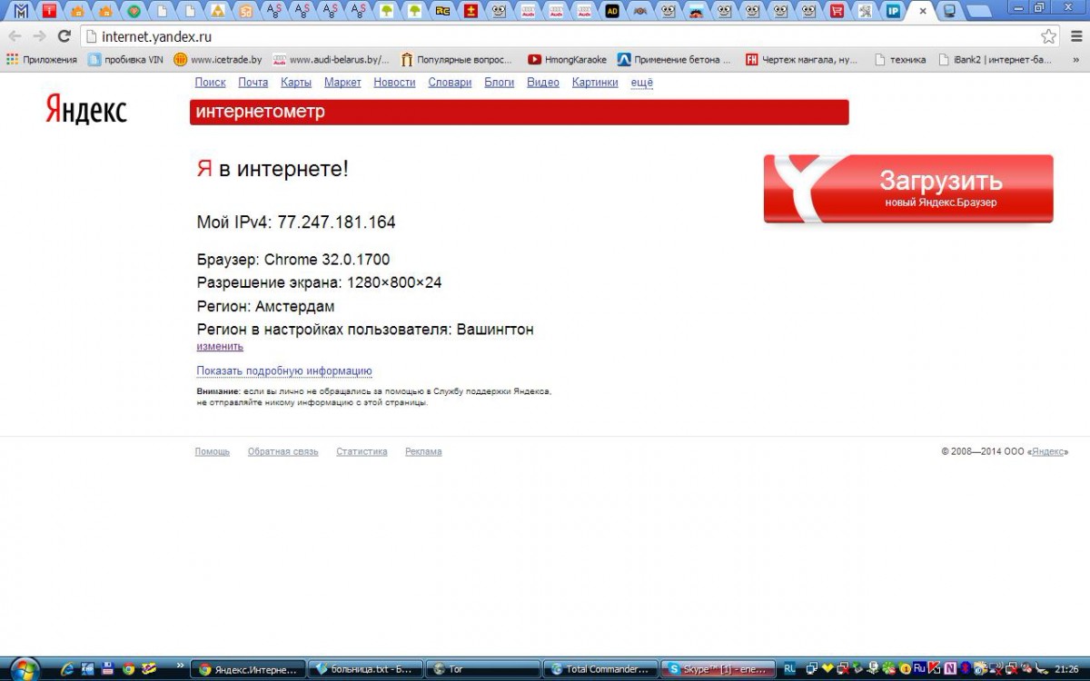Open the Блоги service link
This screenshot has height=681, width=1090.
click(500, 82)
